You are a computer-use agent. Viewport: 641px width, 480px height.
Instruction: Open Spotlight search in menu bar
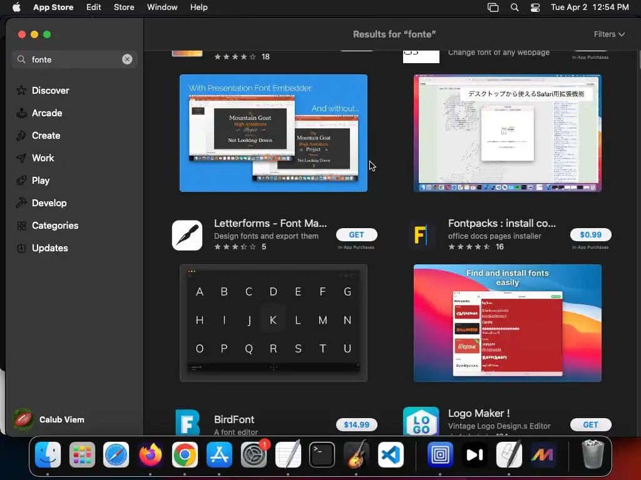(x=515, y=7)
